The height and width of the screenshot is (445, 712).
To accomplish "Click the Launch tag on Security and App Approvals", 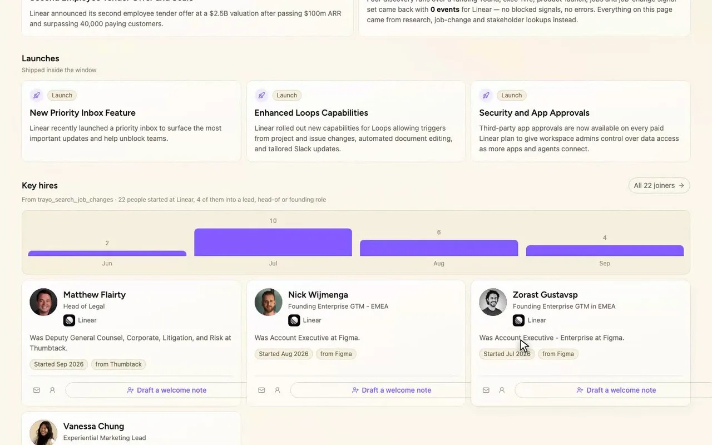I will click(x=511, y=95).
